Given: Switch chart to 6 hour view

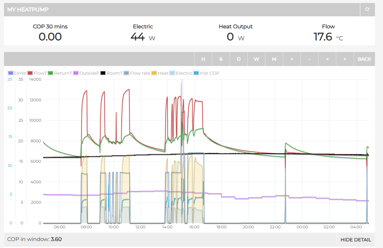Looking at the screenshot, I should click(x=221, y=59).
